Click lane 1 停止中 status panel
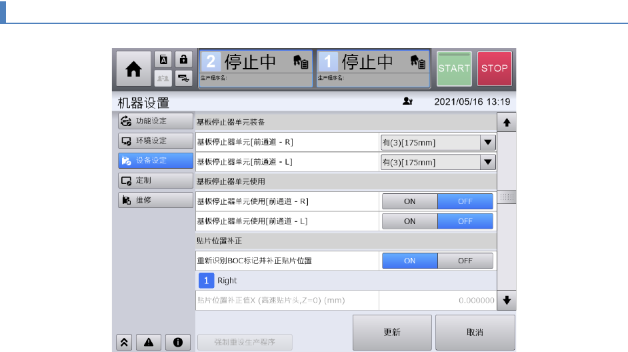The height and width of the screenshot is (352, 628). pos(373,69)
